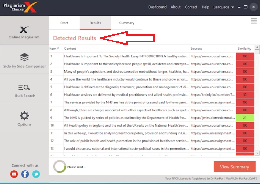Open the hamburger menu icon
260x184 pixels.
click(254, 21)
